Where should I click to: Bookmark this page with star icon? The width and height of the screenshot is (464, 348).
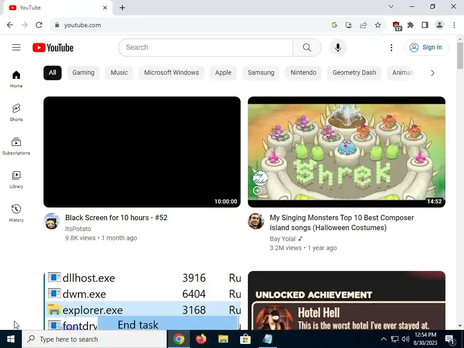point(378,25)
